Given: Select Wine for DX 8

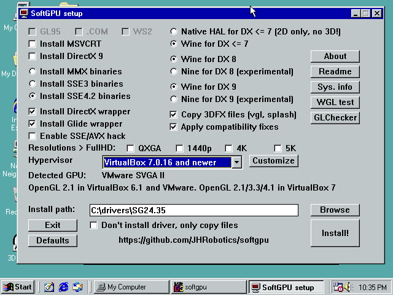Looking at the screenshot, I should pos(173,59).
